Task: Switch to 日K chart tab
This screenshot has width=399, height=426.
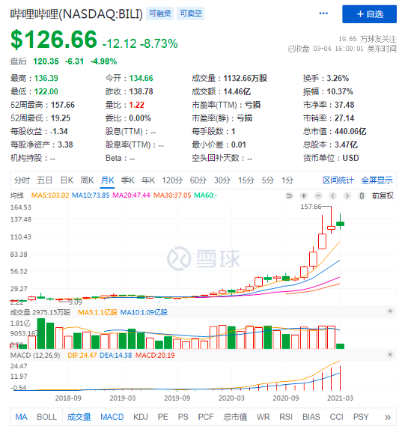Action: click(67, 180)
